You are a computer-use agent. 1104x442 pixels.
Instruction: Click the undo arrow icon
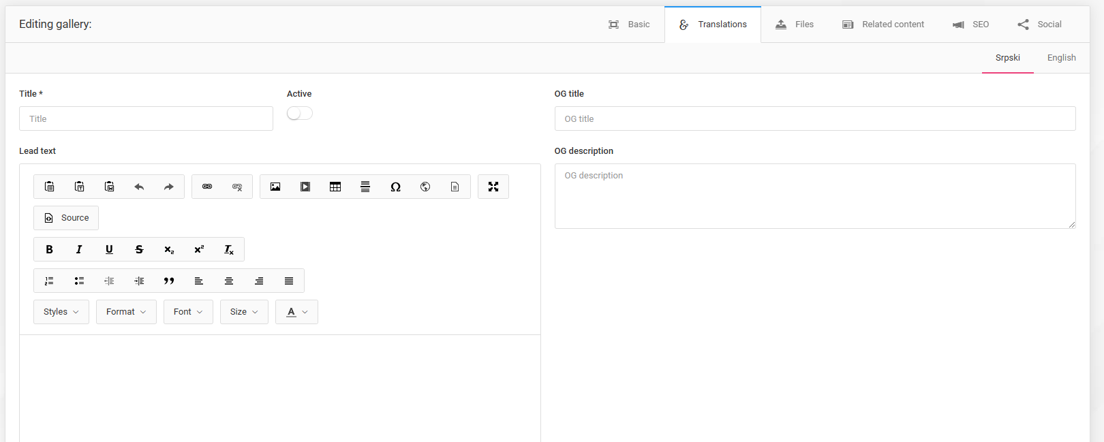(139, 187)
